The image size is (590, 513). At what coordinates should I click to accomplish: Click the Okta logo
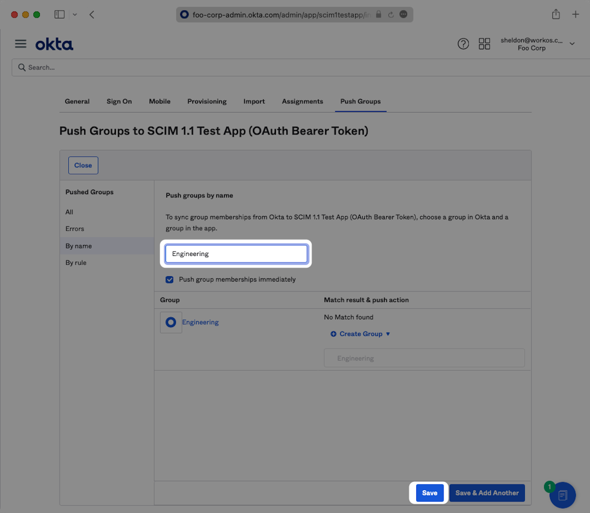point(54,44)
